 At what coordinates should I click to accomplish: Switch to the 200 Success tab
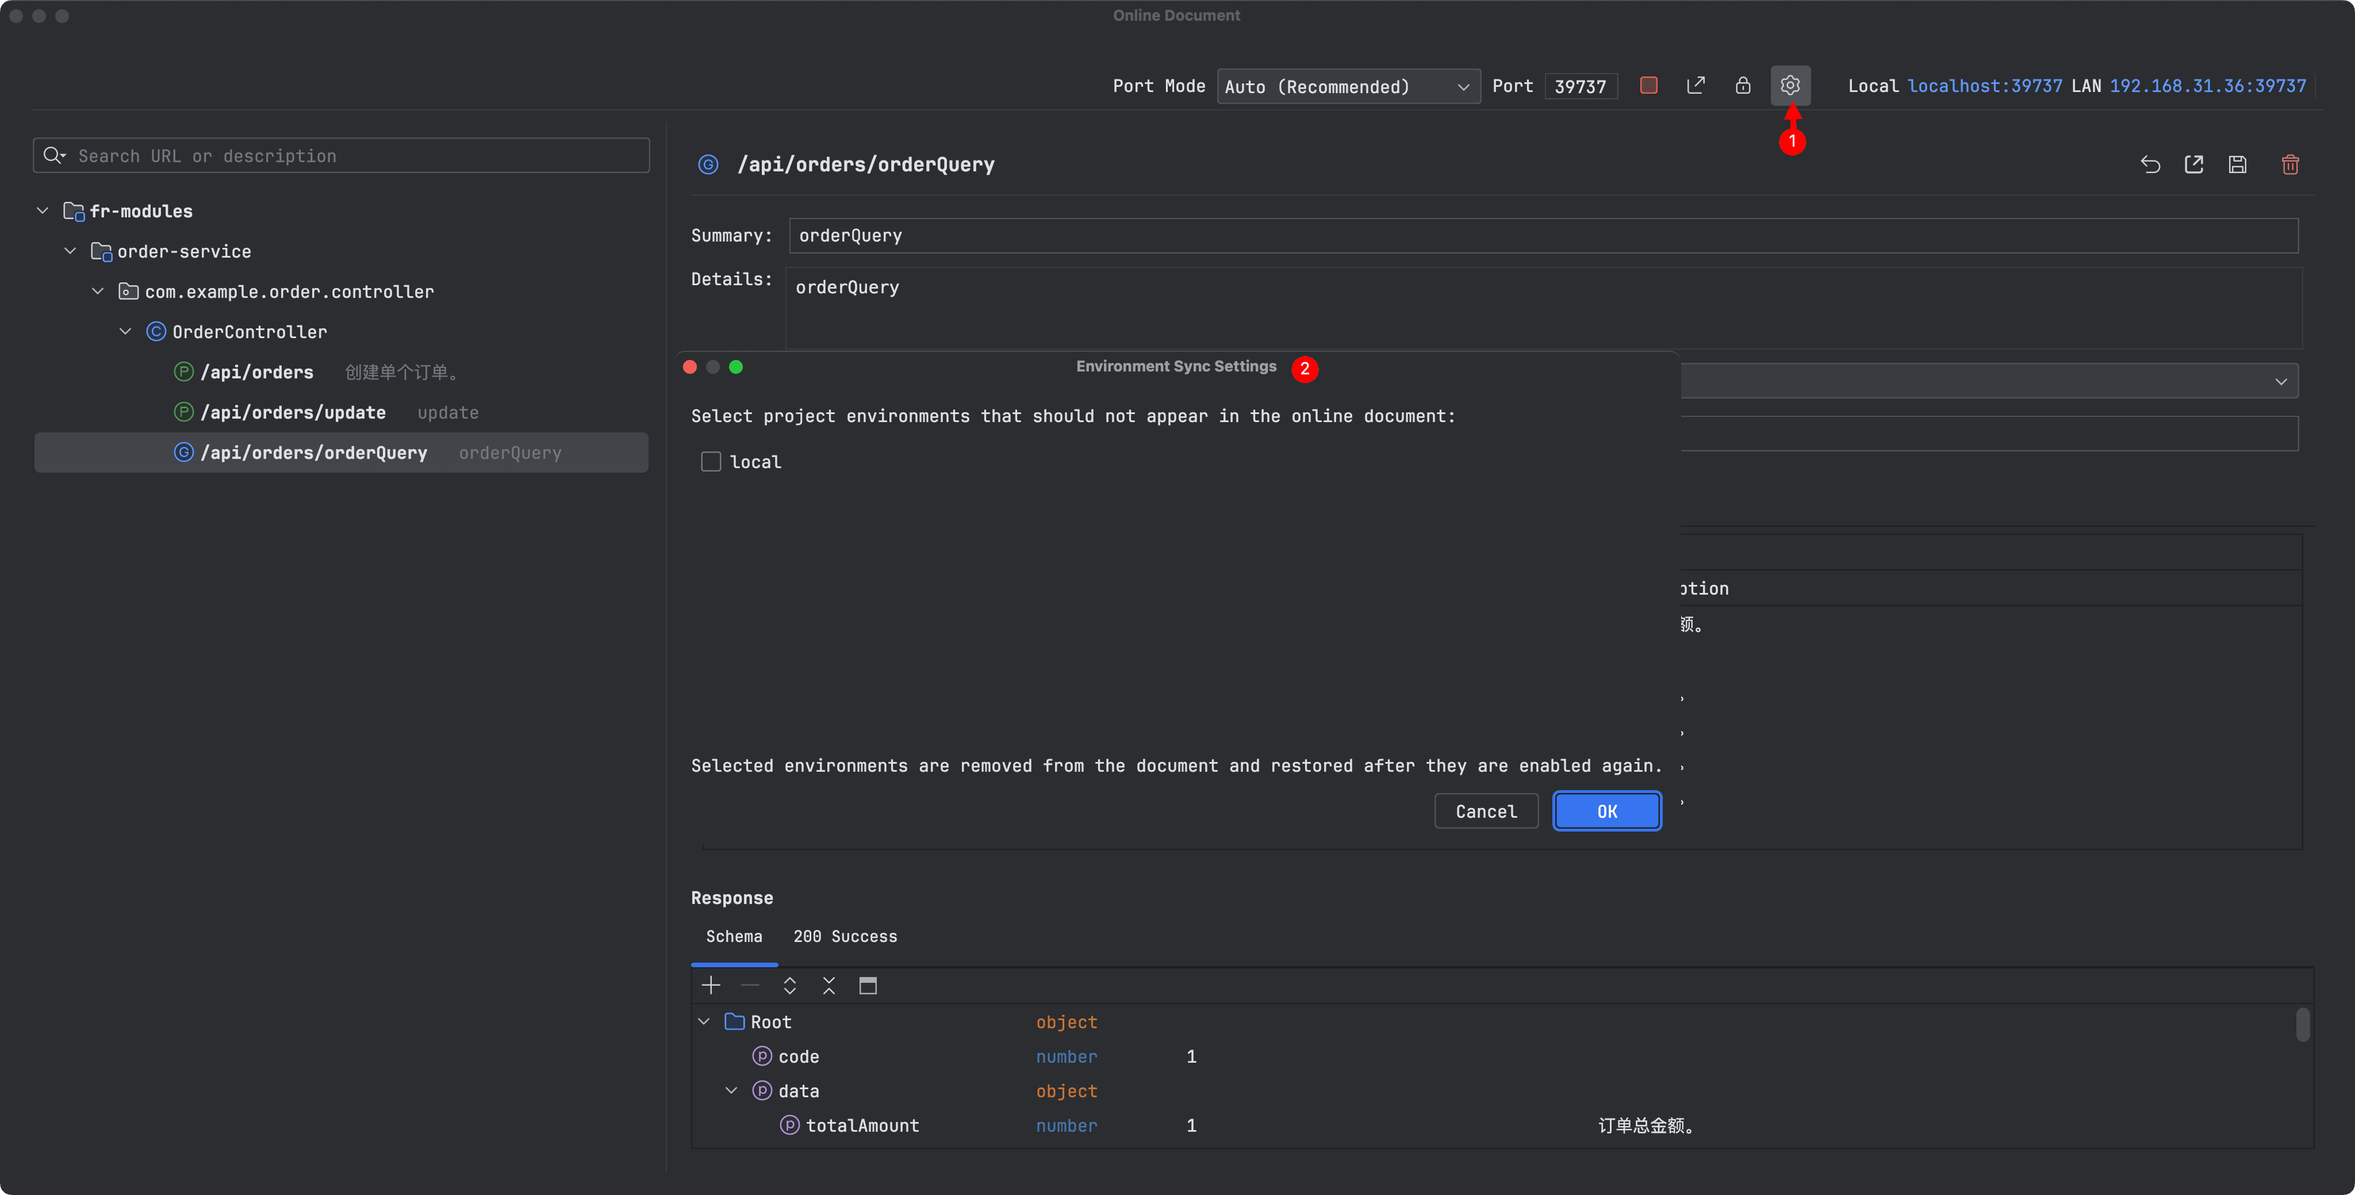point(845,936)
